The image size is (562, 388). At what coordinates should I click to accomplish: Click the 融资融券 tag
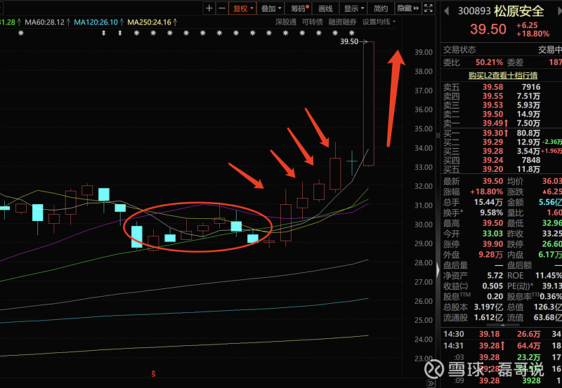point(342,22)
